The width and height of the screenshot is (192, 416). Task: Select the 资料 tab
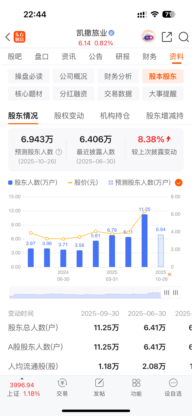[x=177, y=56]
